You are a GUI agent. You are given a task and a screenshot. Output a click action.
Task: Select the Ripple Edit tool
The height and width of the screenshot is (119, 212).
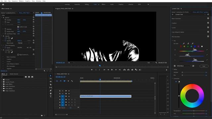click(x=51, y=82)
